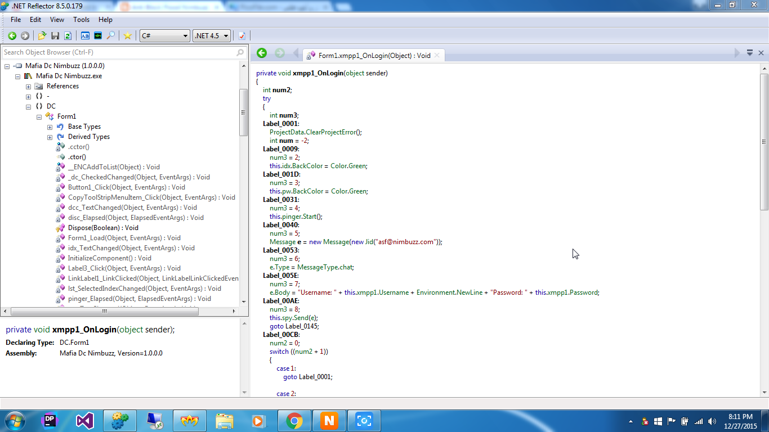Click the analyzer waveform toolbar icon
This screenshot has height=432, width=769.
click(98, 35)
